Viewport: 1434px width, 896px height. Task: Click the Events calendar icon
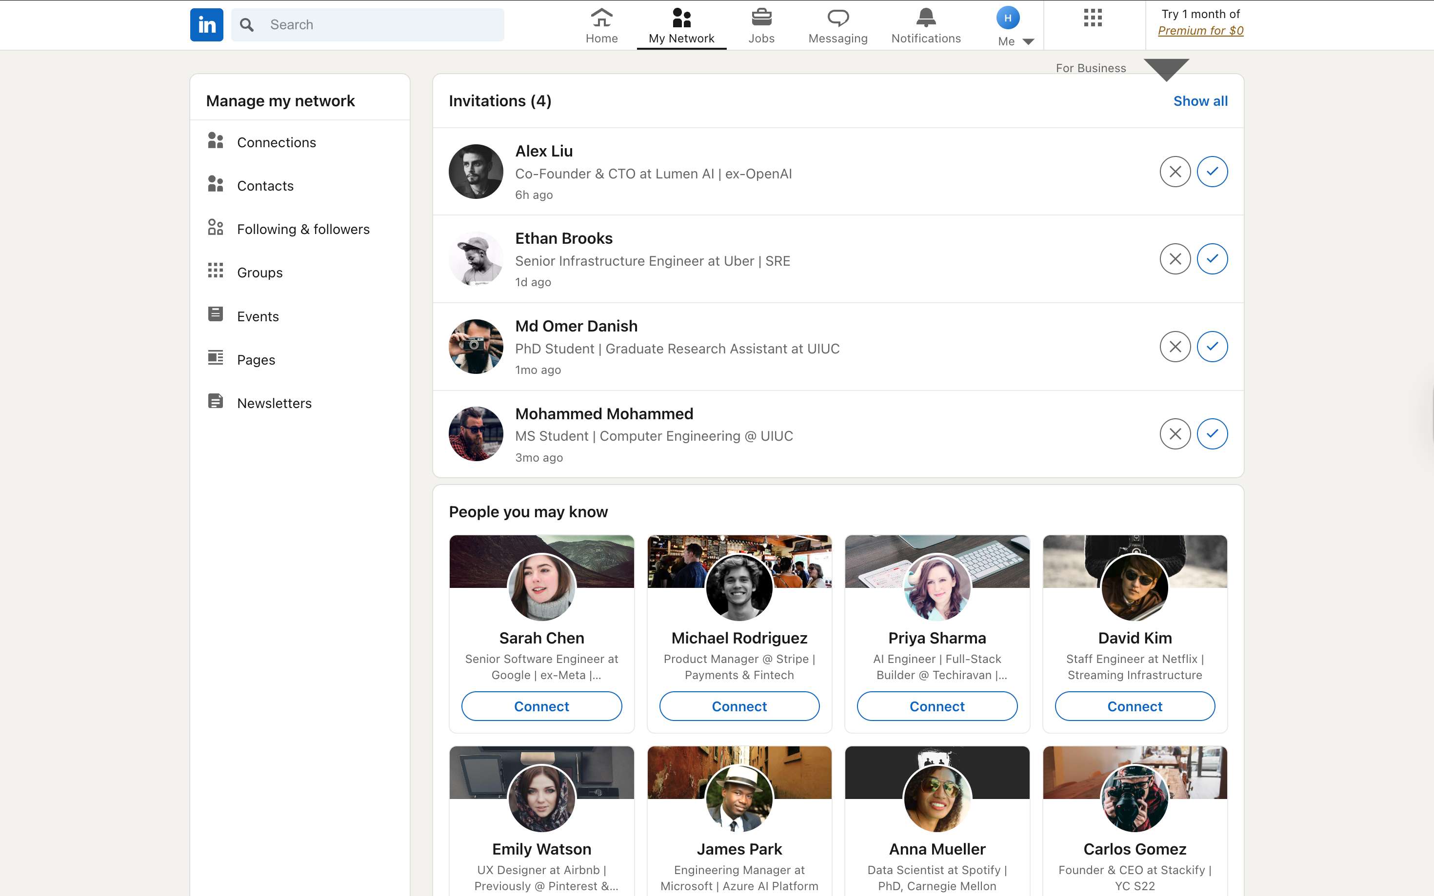[215, 314]
